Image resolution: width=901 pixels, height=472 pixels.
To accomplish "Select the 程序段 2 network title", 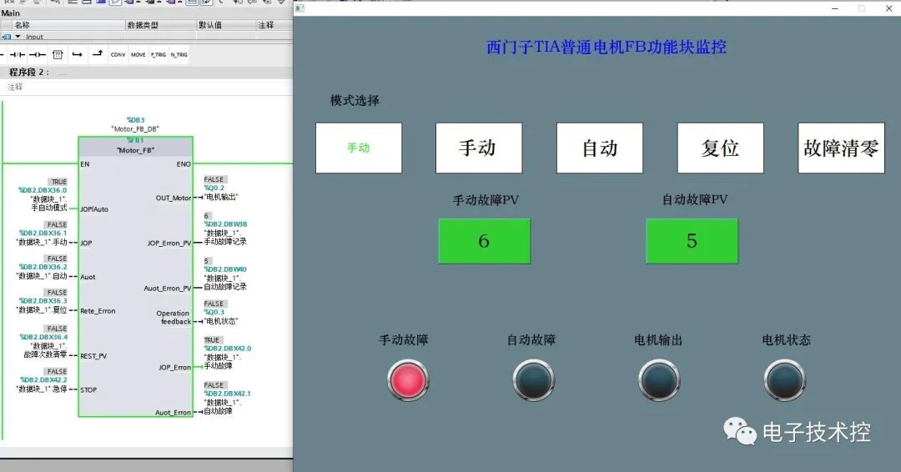I will (x=28, y=73).
